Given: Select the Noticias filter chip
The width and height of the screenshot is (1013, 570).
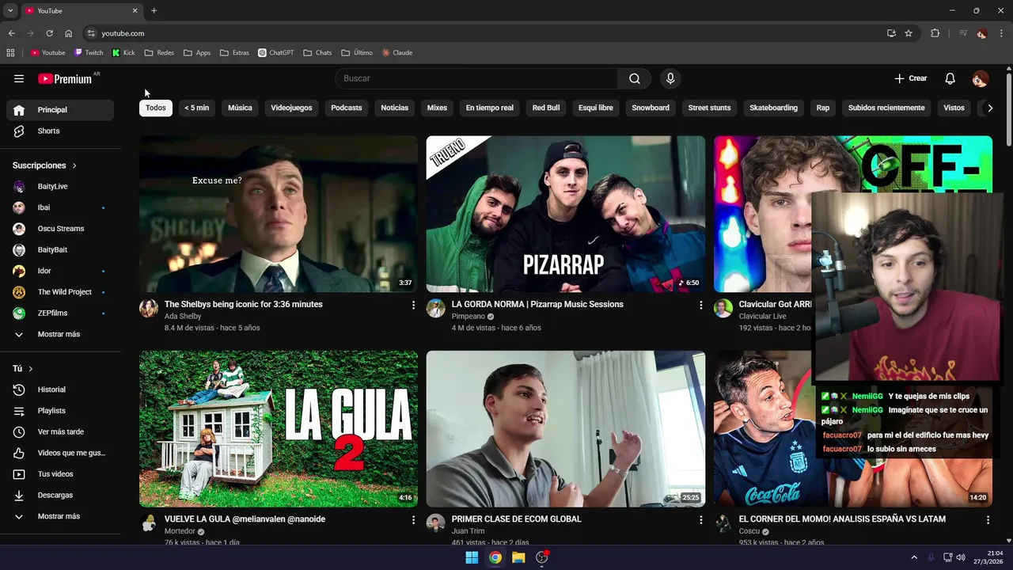Looking at the screenshot, I should tap(394, 108).
